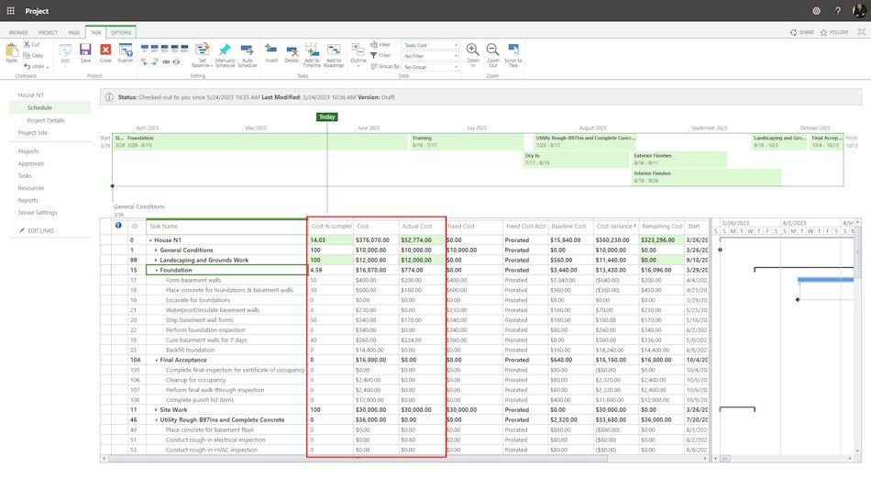Click Auto Schedule icon
Viewport: 871px width, 490px height.
247,50
